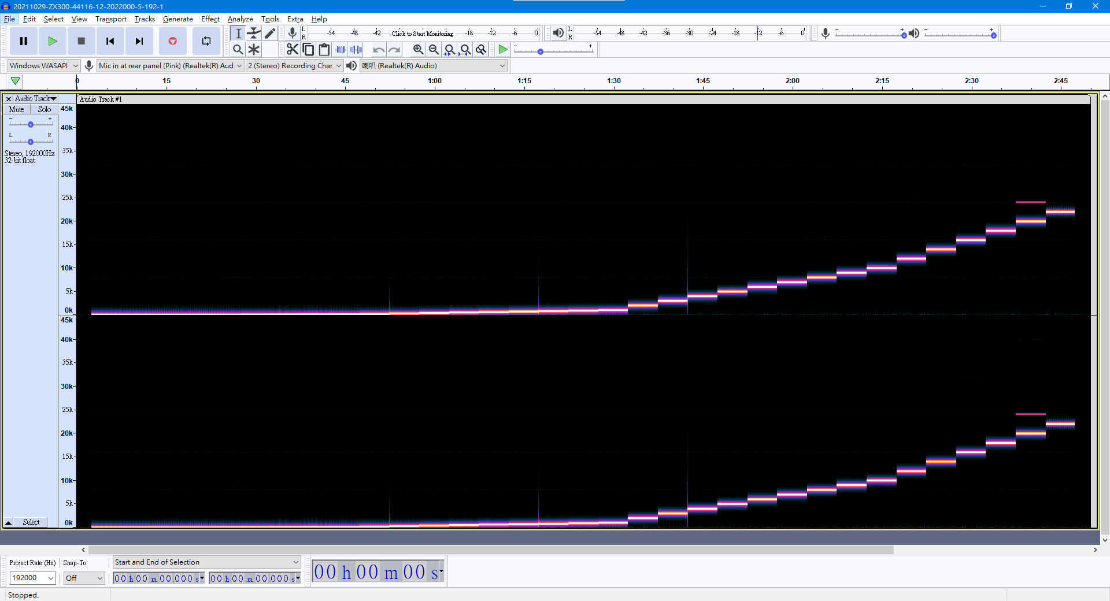This screenshot has width=1110, height=601.
Task: Click Trim audio outside selection icon
Action: tap(341, 50)
